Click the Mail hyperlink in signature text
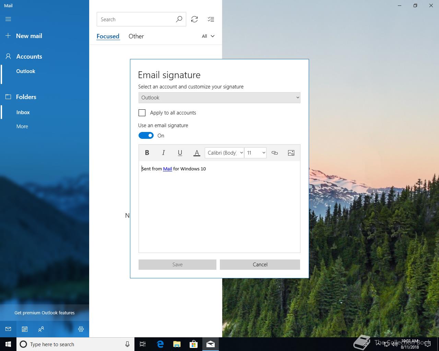 [167, 169]
